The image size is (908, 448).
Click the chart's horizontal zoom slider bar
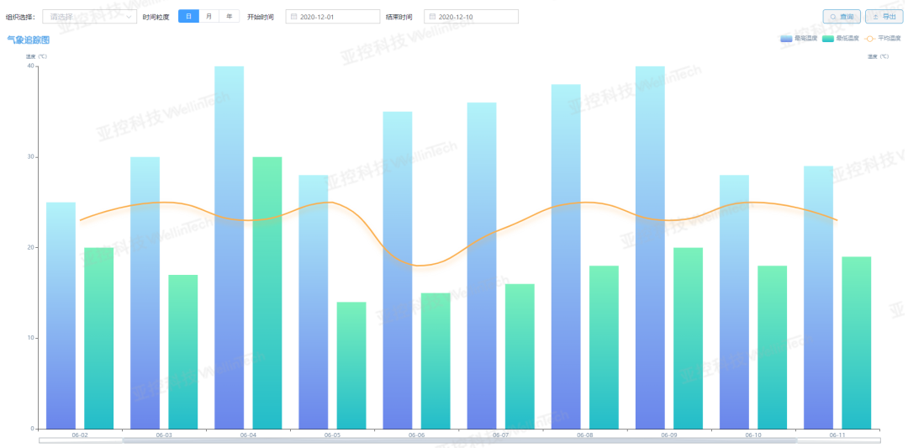click(x=460, y=441)
